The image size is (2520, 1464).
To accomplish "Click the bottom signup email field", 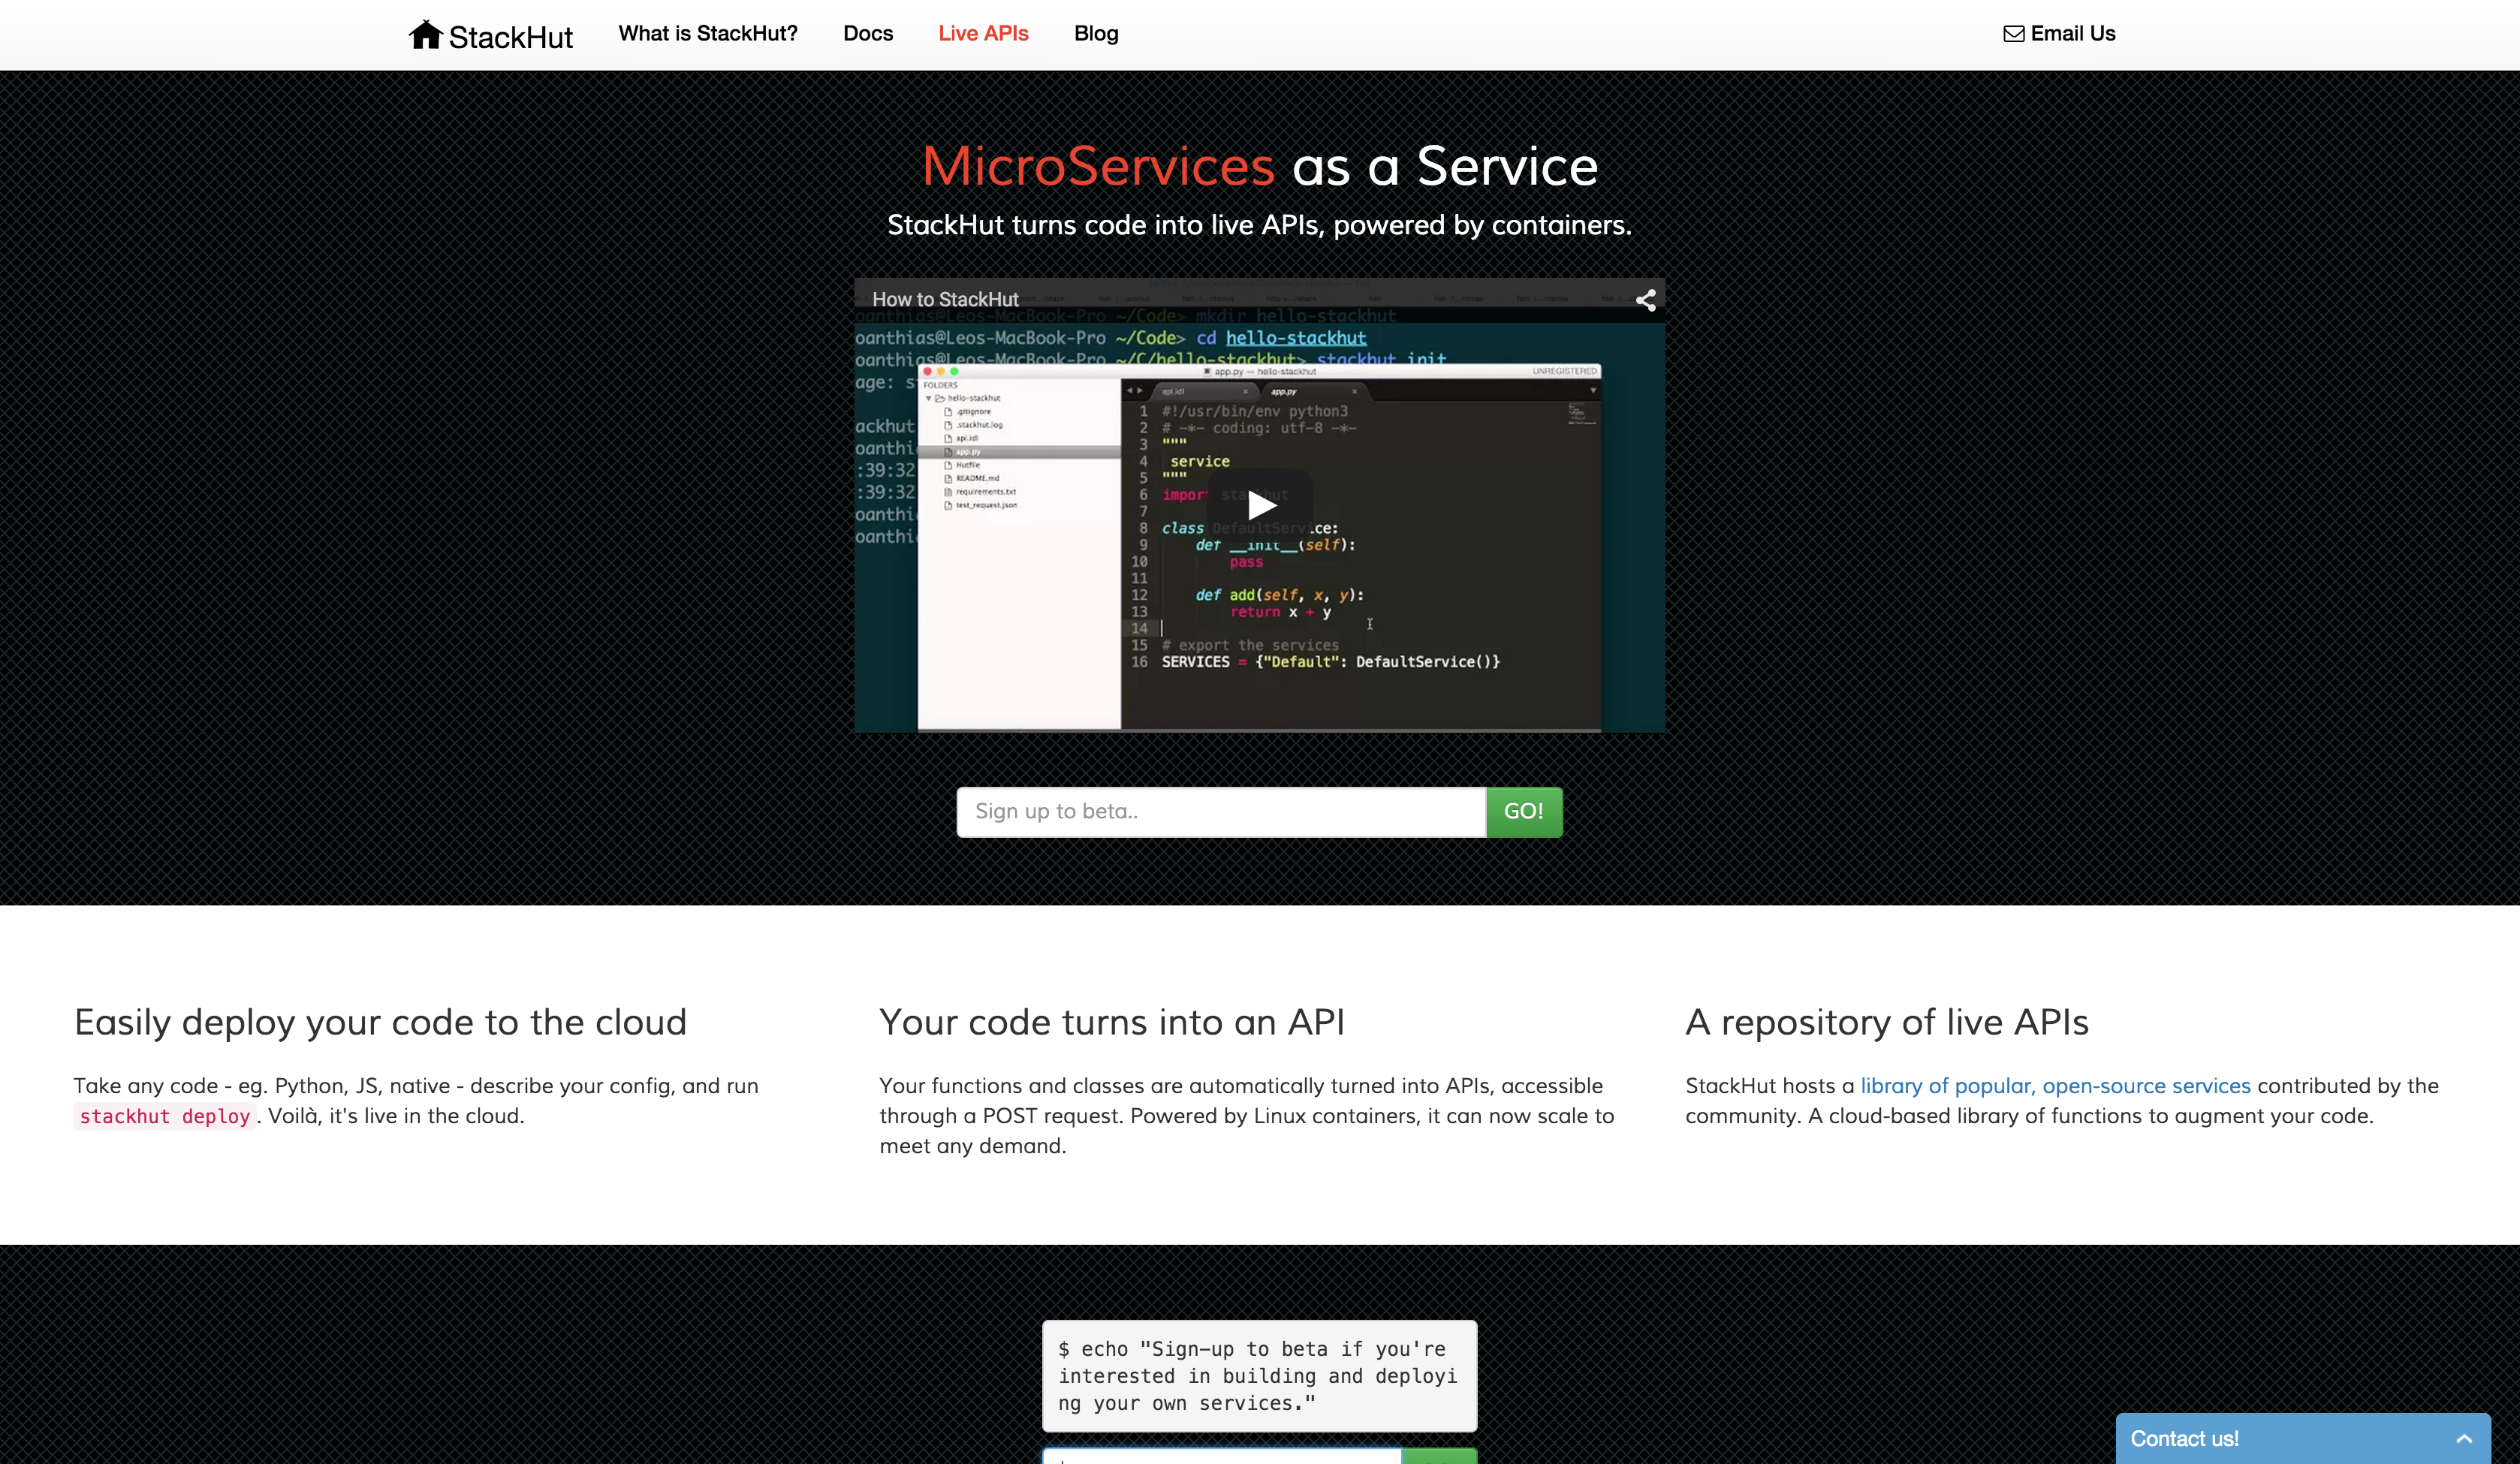I will pos(1220,1457).
